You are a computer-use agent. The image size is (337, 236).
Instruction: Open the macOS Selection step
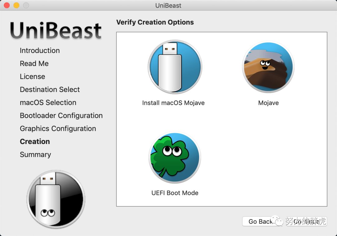(x=48, y=103)
